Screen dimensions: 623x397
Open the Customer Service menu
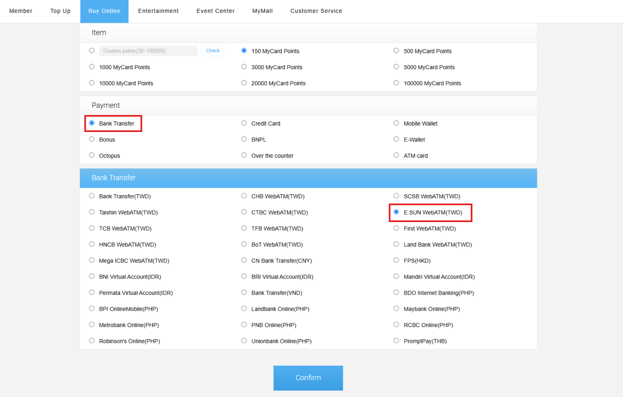tap(316, 11)
